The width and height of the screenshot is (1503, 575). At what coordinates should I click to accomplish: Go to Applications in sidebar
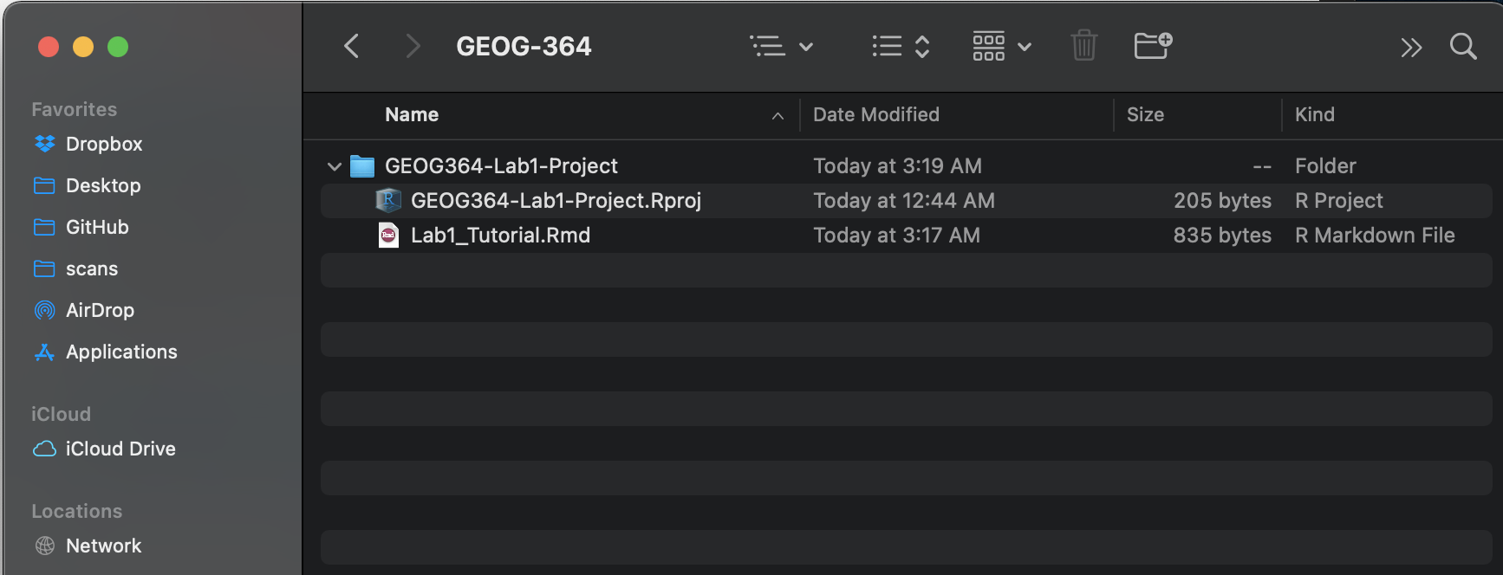[121, 352]
